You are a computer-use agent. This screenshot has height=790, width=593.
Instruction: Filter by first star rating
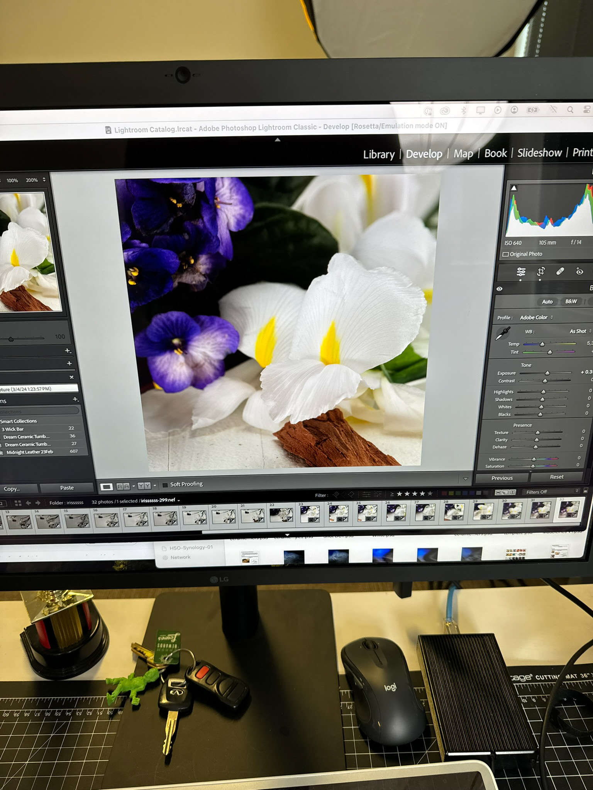(400, 494)
